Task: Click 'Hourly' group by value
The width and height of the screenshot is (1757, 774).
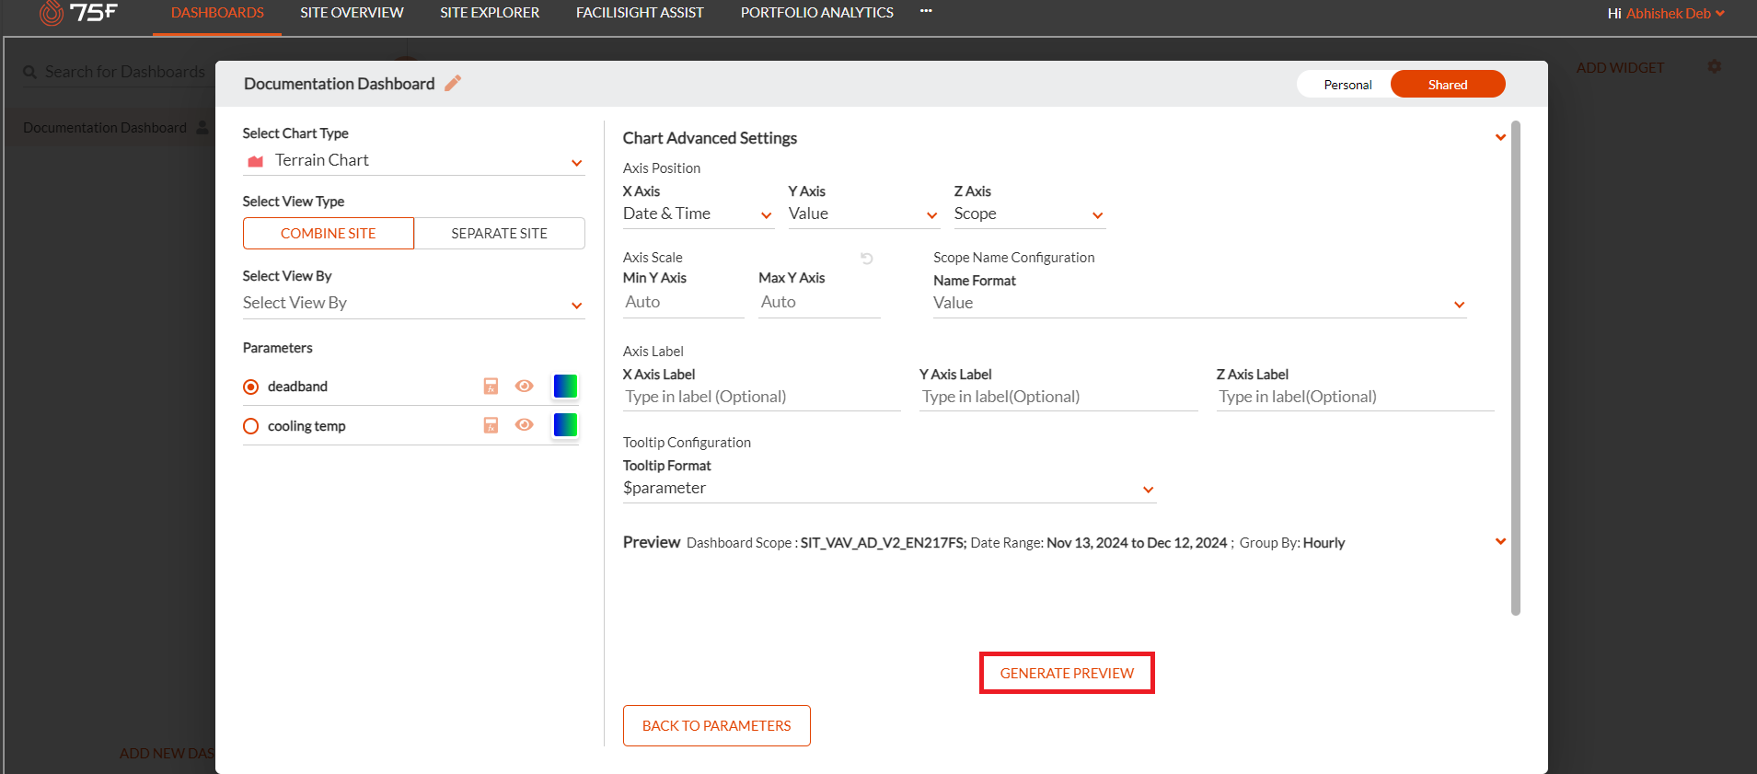Action: click(1324, 543)
